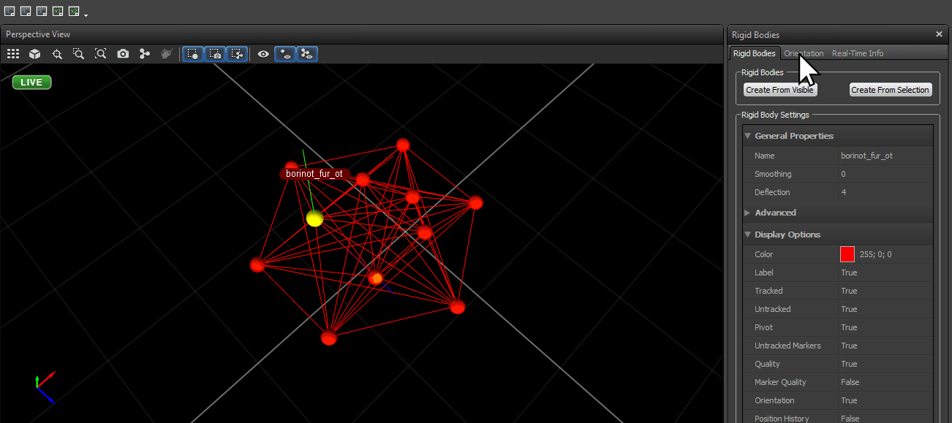Viewport: 952px width, 423px height.
Task: Click the orange pivot marker
Action: click(x=376, y=278)
